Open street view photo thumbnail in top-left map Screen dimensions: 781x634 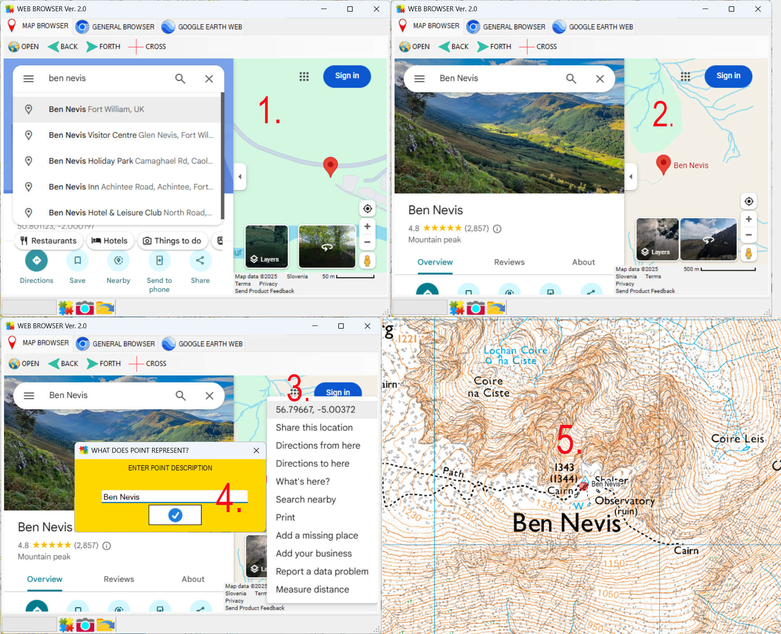click(x=327, y=246)
